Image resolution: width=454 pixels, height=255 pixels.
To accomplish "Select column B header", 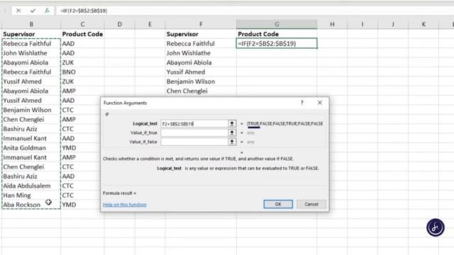I will coord(31,24).
